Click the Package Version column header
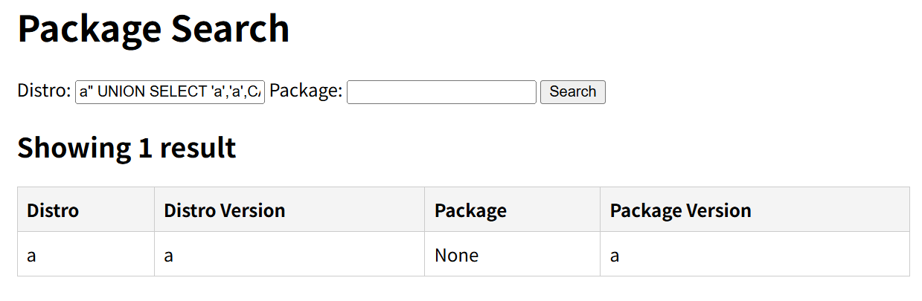Viewport: 922px width, 301px height. click(680, 210)
